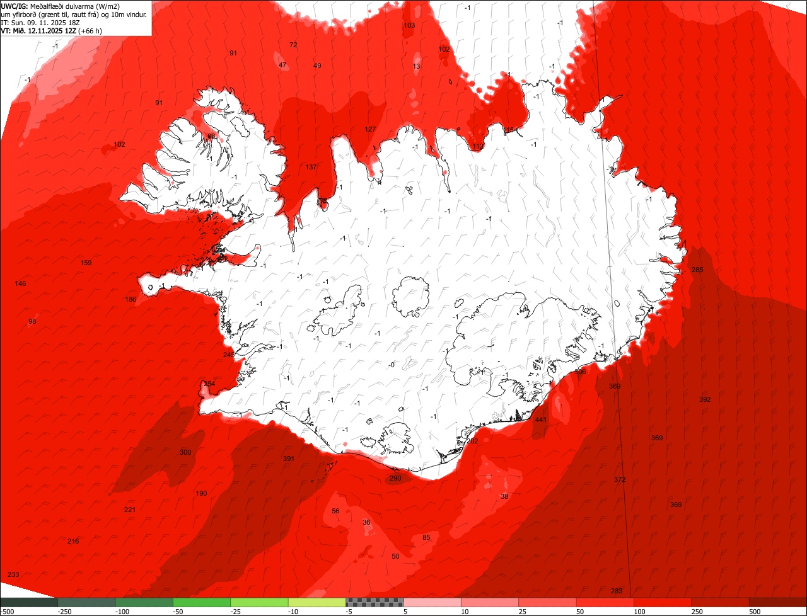Click the map value 49 north of Iceland

[317, 66]
